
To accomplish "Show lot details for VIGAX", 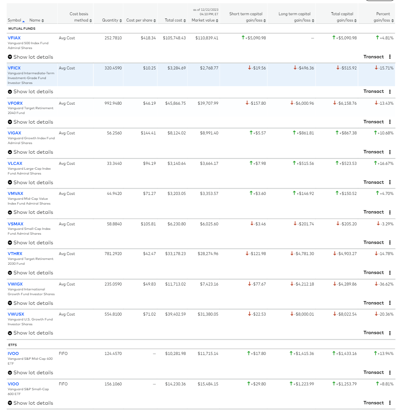I will [30, 152].
